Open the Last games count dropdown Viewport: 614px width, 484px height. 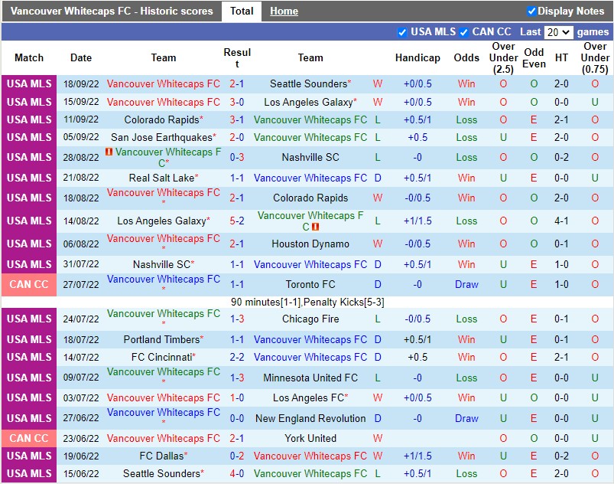(x=559, y=32)
